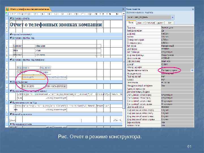The height and width of the screenshot is (153, 204).
Task: Edit the Подчеркнутый value 'Нет'
Action: coord(177,76)
